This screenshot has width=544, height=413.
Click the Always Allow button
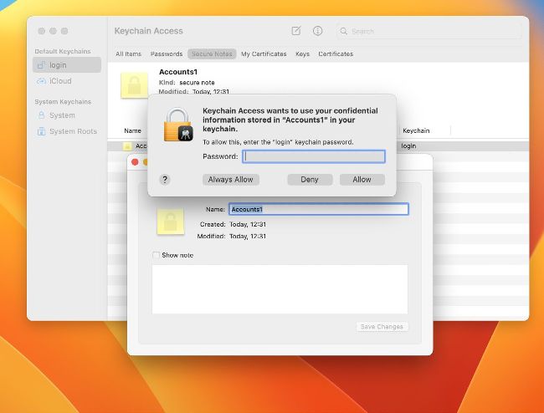coord(232,180)
